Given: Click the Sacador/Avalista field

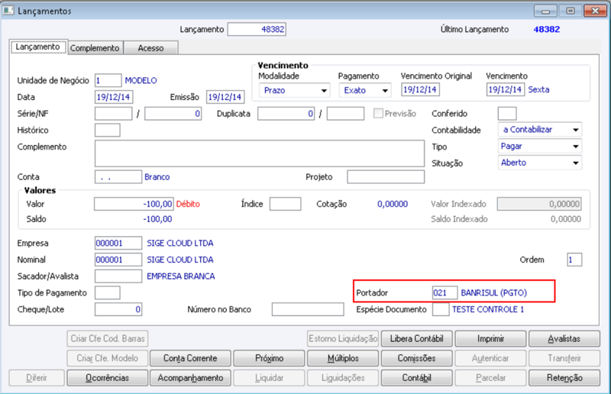Looking at the screenshot, I should (118, 276).
